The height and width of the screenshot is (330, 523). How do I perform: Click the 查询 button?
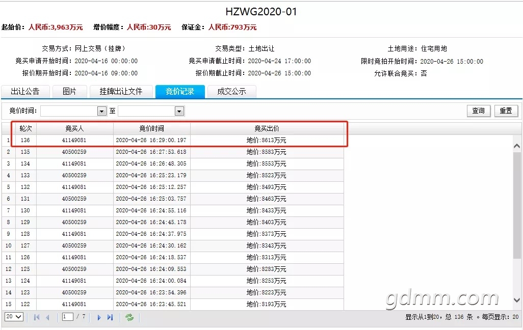[479, 111]
